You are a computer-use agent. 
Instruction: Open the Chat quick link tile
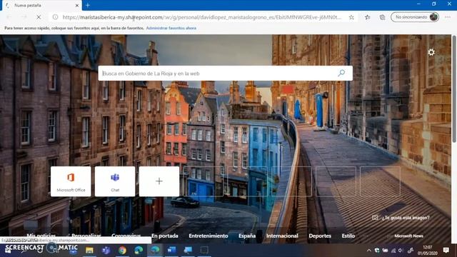tap(115, 181)
